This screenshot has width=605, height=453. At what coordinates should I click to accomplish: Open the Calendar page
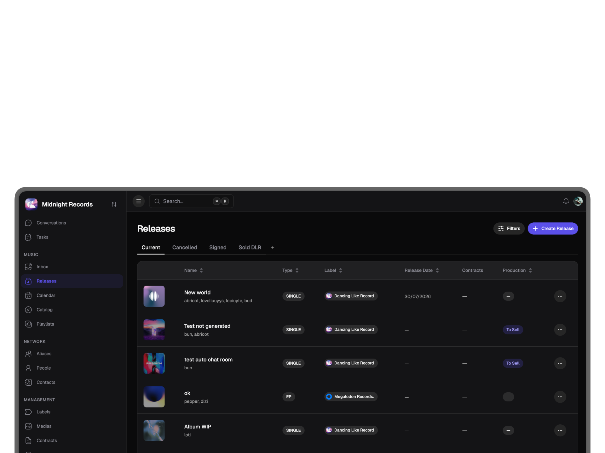tap(72, 295)
